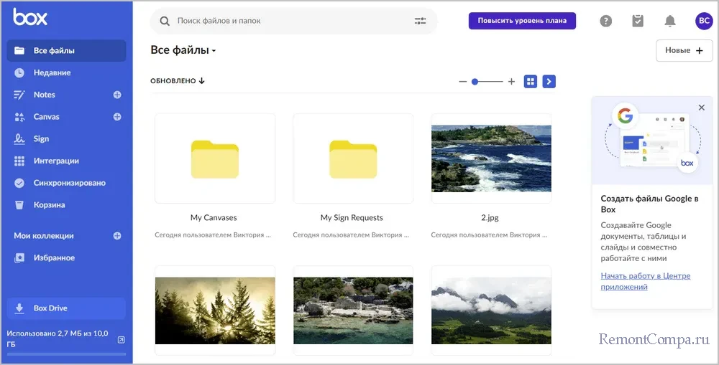This screenshot has width=719, height=365.
Task: Add a new Canvas with plus icon
Action: point(117,117)
